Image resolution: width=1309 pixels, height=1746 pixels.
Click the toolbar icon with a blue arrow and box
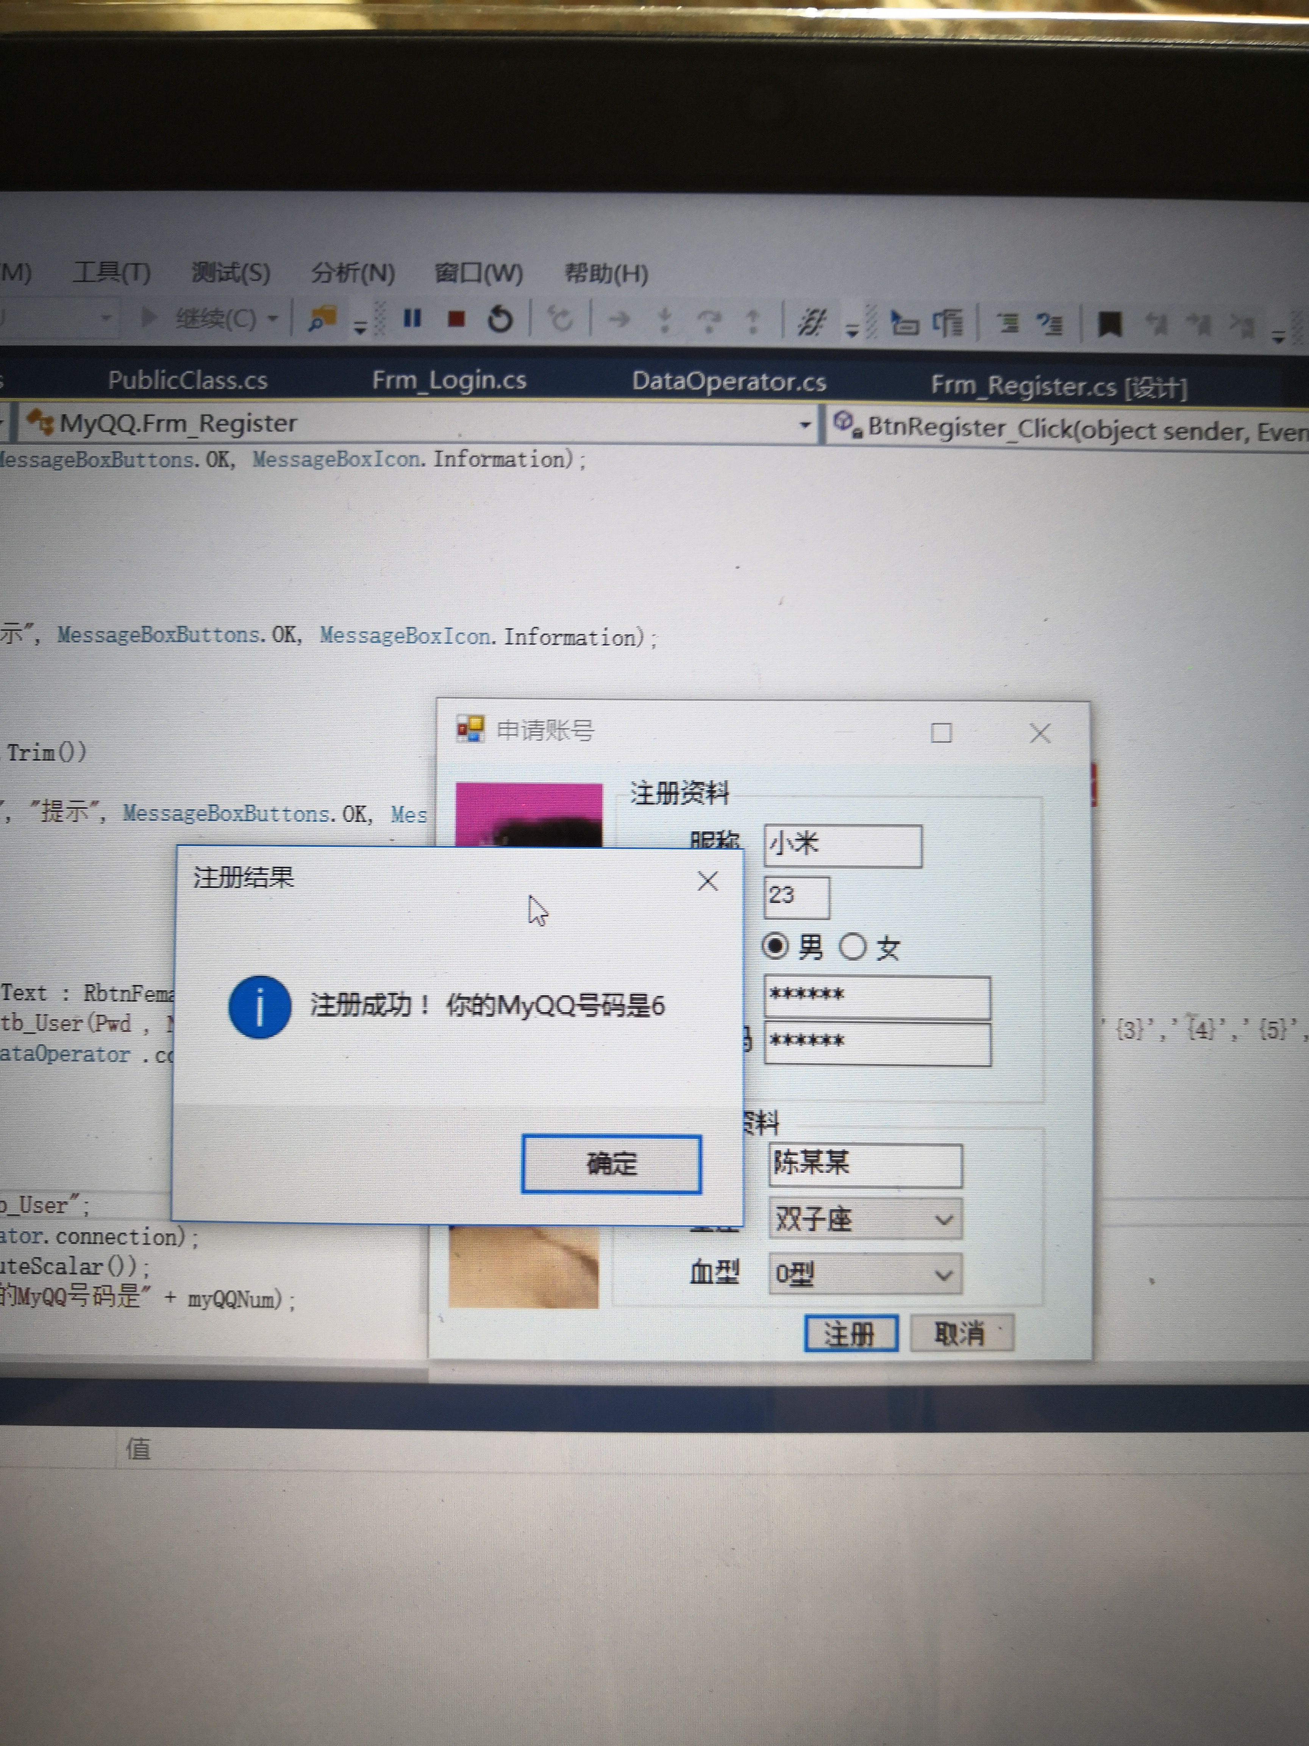tap(904, 323)
